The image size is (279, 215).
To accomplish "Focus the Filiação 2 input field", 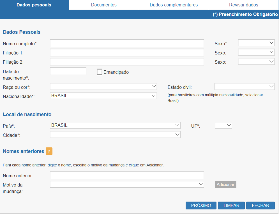I will coord(127,62).
